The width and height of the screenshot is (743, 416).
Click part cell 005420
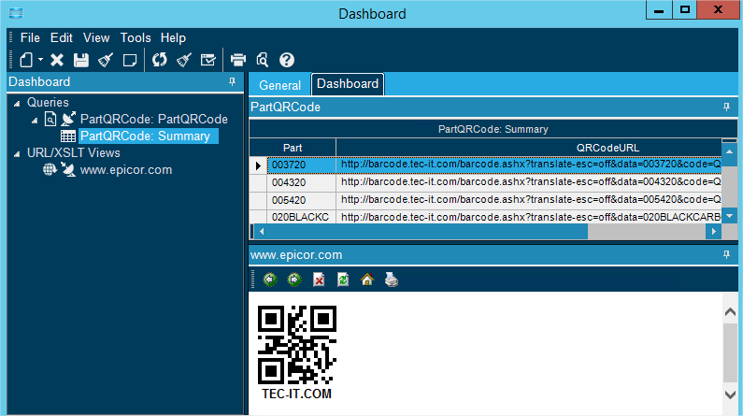point(301,200)
